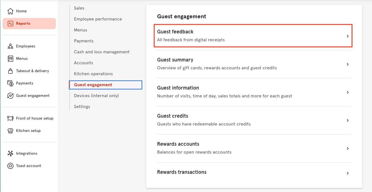
Task: Click the Guest information link
Action: point(178,88)
